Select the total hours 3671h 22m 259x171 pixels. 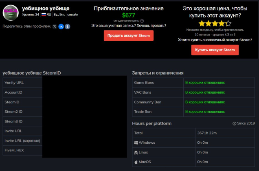point(207,133)
